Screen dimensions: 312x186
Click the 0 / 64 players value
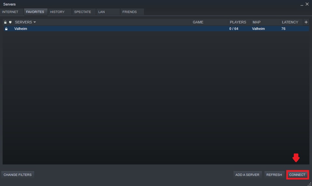tap(234, 29)
